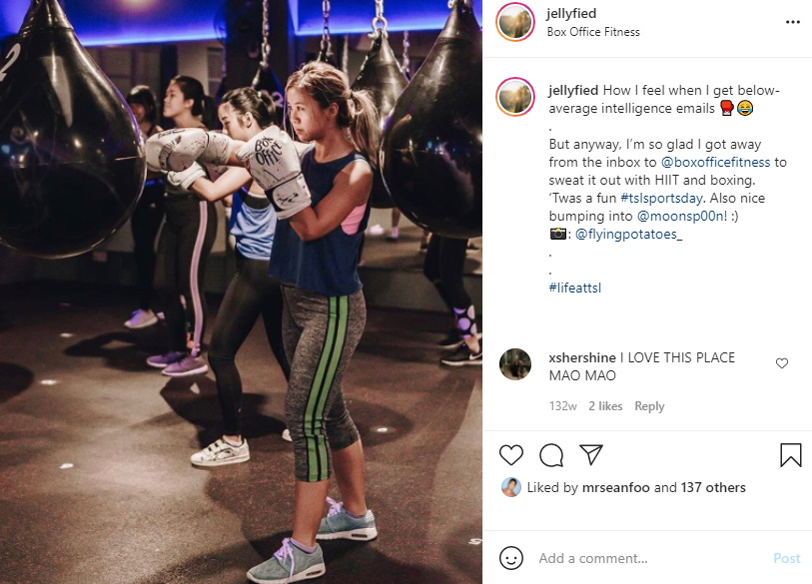Viewport: 812px width, 584px height.
Task: View the 137 others who liked
Action: pyautogui.click(x=713, y=488)
